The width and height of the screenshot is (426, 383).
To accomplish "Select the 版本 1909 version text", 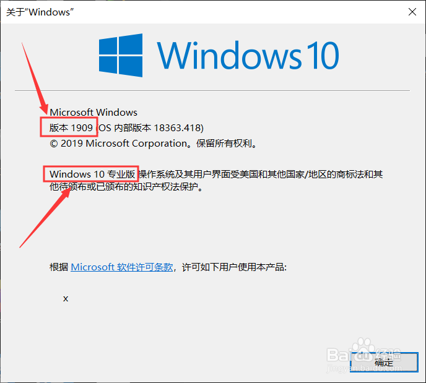I will 71,127.
